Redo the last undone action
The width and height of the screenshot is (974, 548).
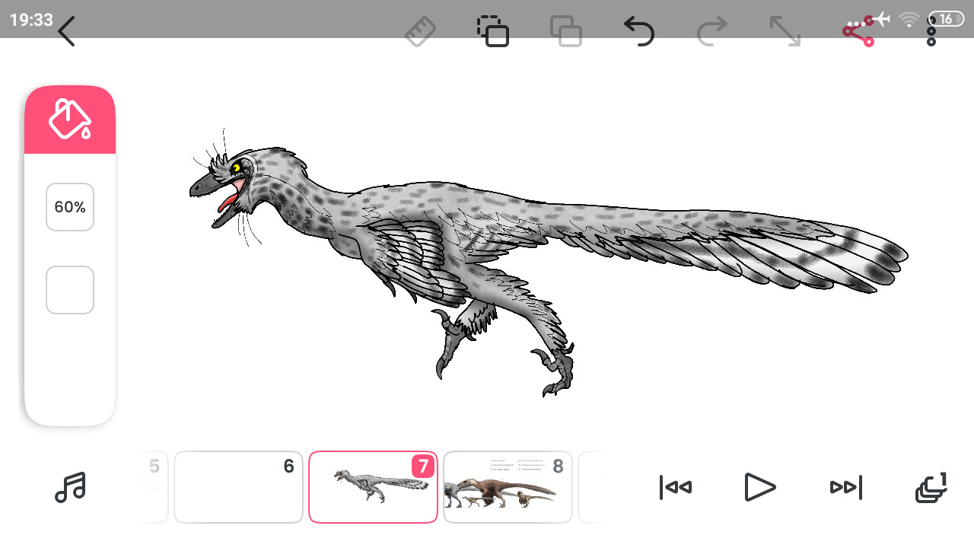click(711, 31)
